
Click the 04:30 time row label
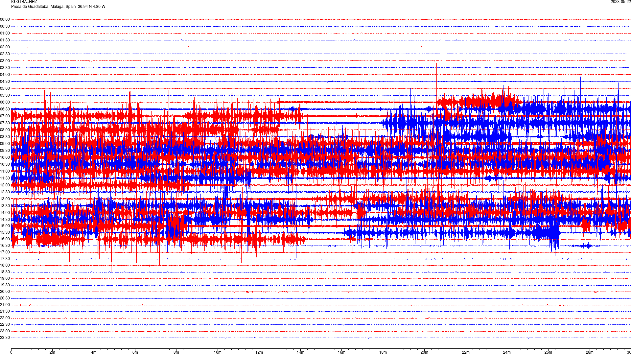pyautogui.click(x=5, y=82)
